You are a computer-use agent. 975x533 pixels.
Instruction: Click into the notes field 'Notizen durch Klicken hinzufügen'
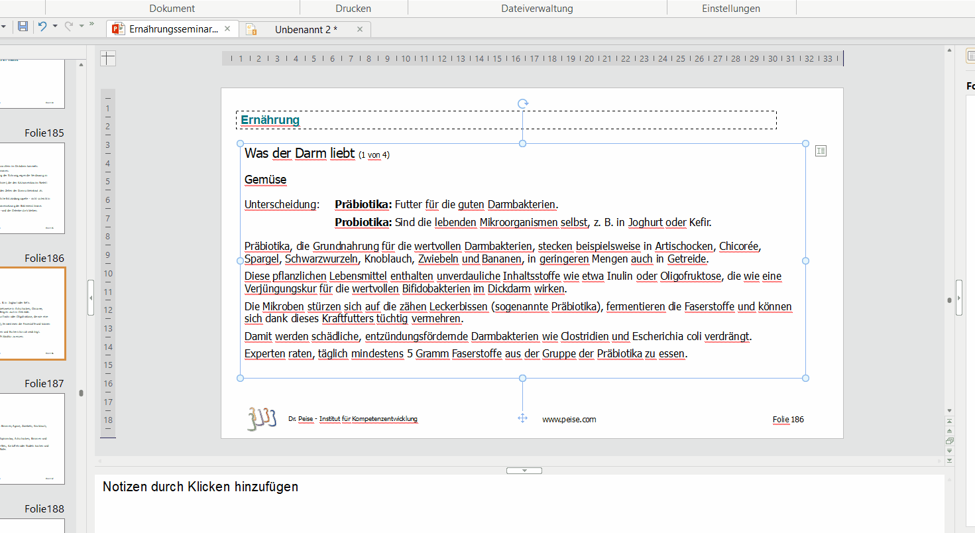tap(200, 487)
